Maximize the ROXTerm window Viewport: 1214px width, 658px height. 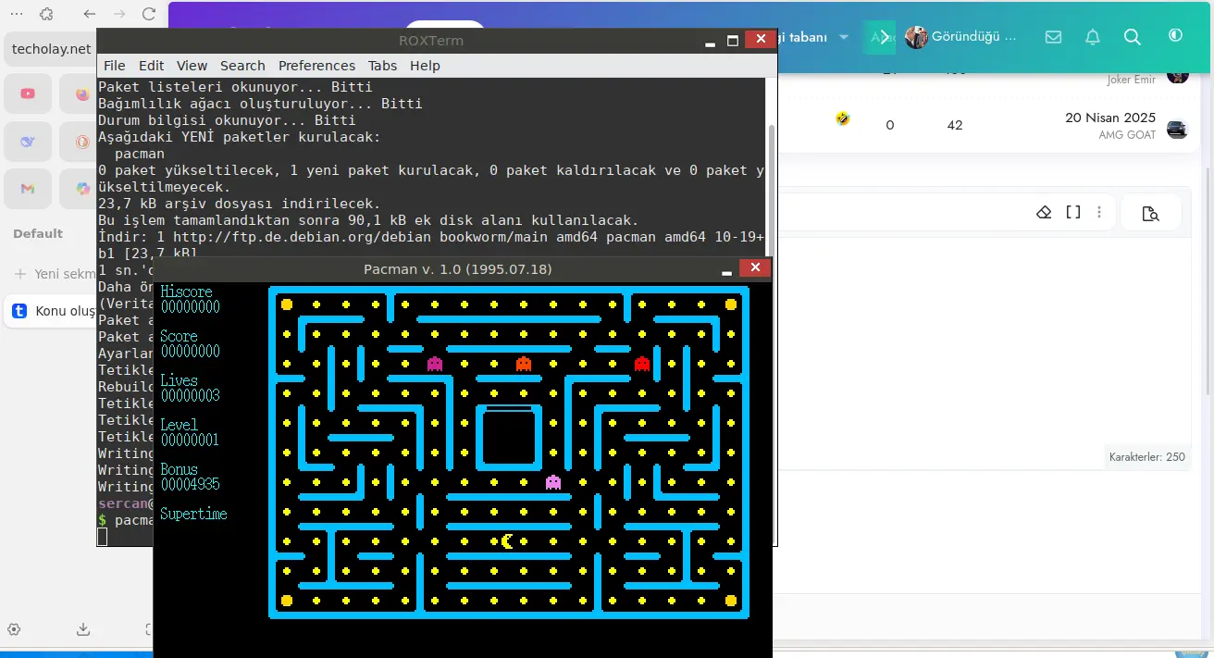point(733,40)
